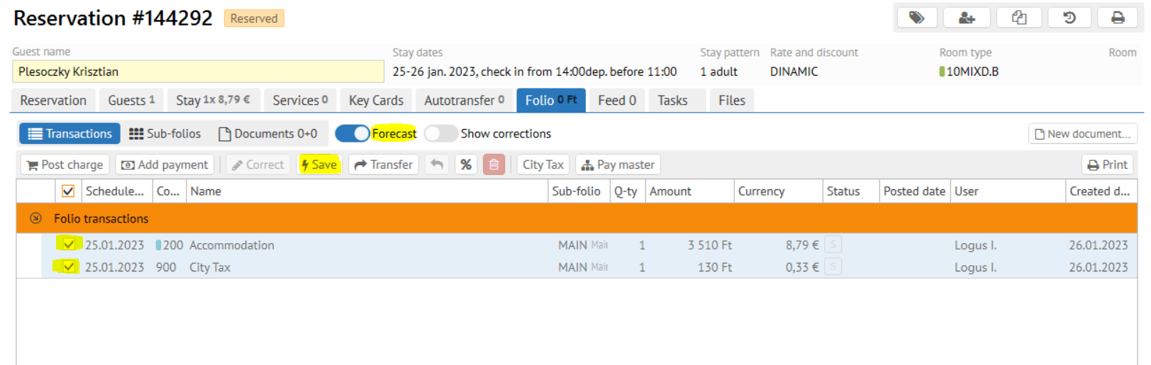Collapse the Folio transactions group
1151x365 pixels.
[35, 218]
